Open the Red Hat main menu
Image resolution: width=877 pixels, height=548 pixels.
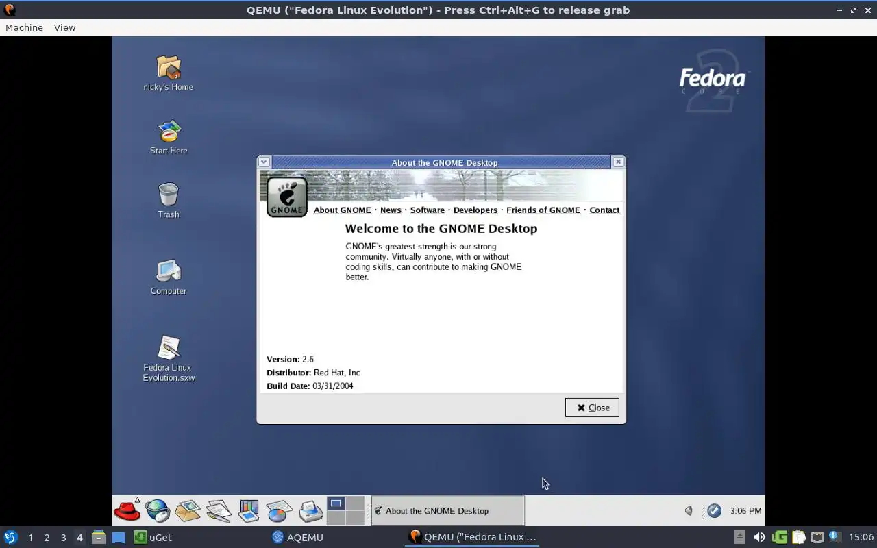click(x=127, y=510)
